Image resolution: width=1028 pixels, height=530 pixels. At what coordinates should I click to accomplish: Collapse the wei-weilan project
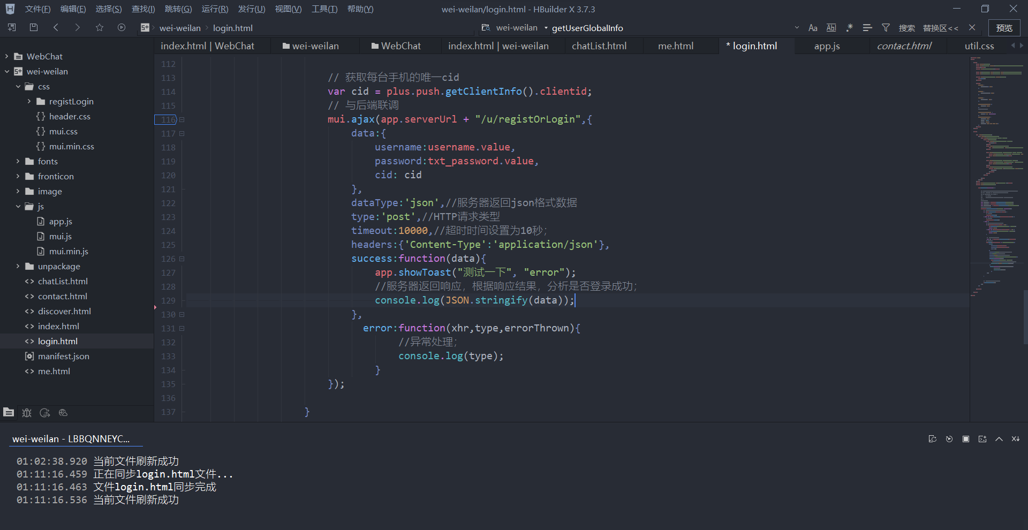[7, 71]
